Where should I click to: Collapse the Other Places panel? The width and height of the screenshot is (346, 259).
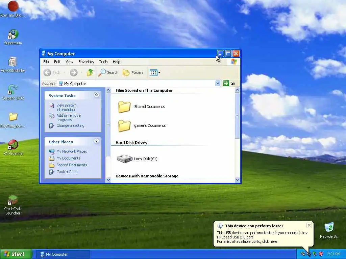[96, 141]
